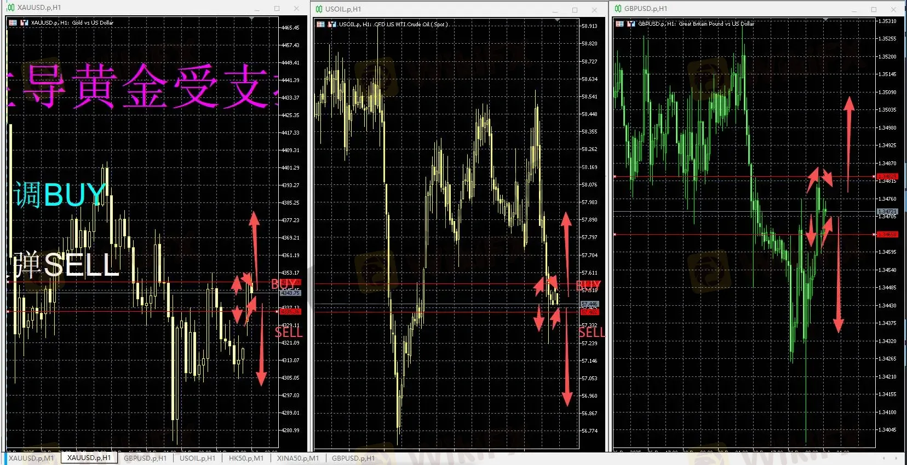
Task: Maximize the USOIL.p,H1 chart window
Action: pos(575,10)
